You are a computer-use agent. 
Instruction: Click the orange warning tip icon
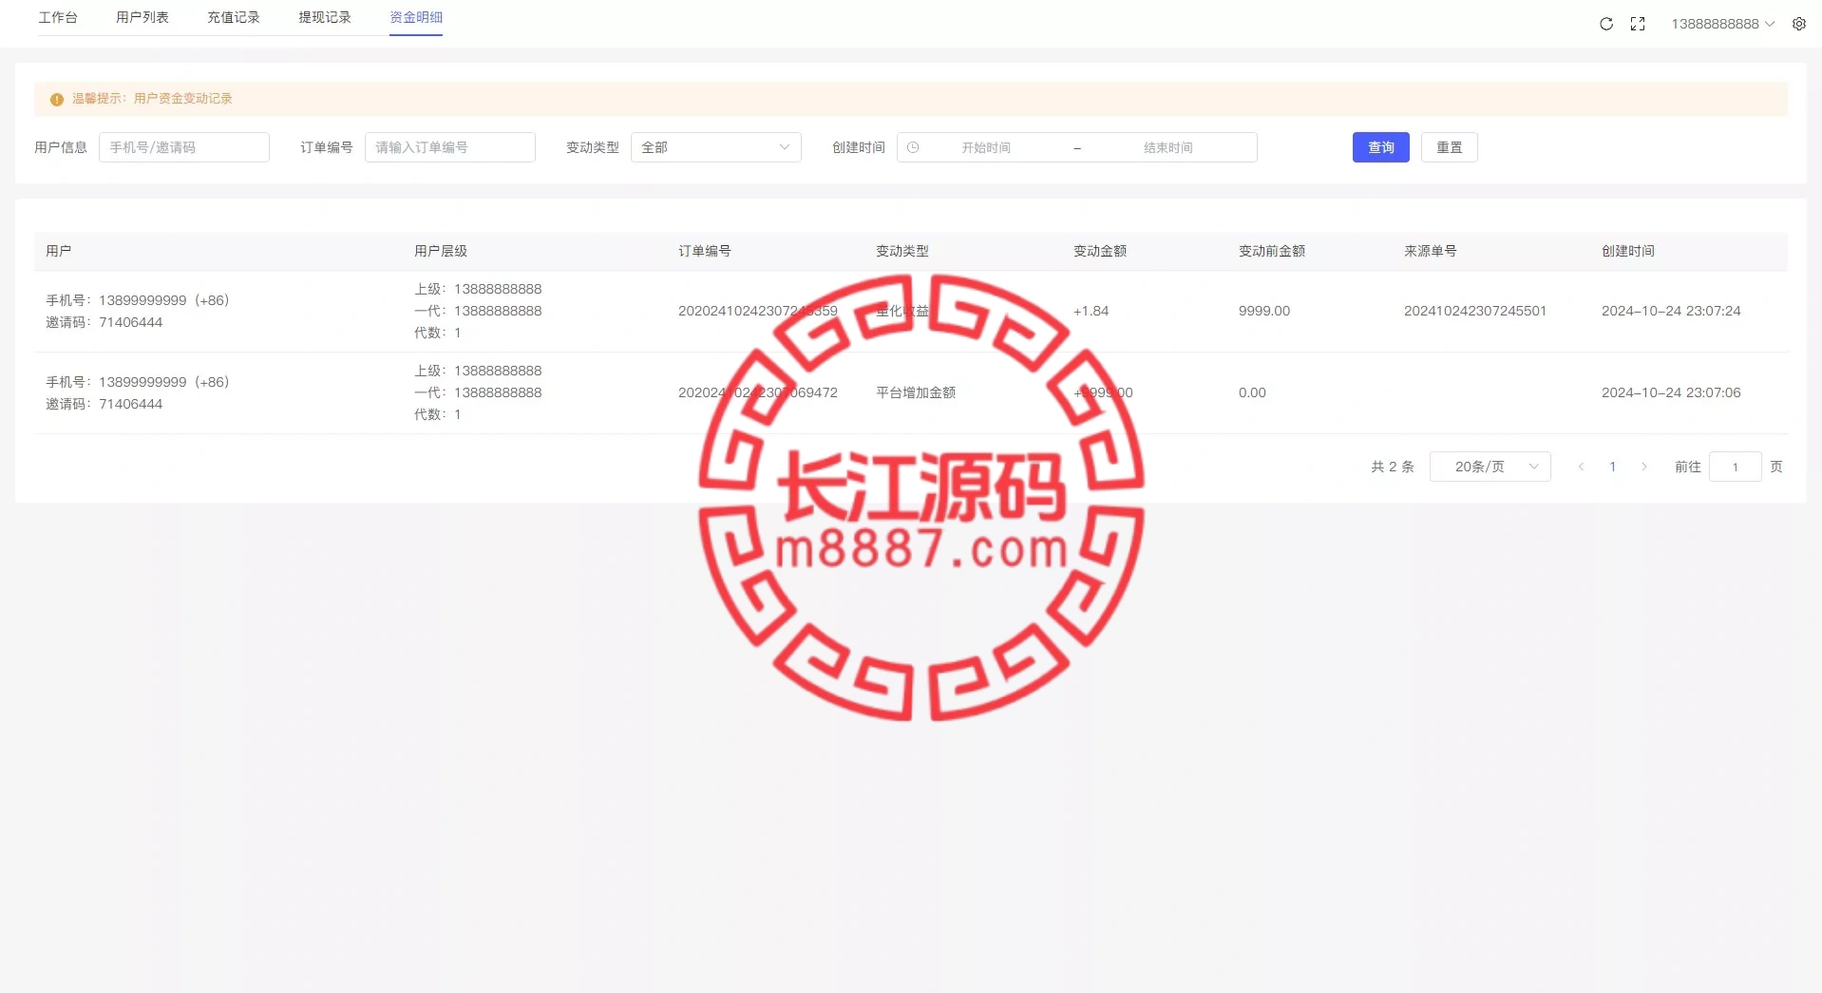point(56,99)
